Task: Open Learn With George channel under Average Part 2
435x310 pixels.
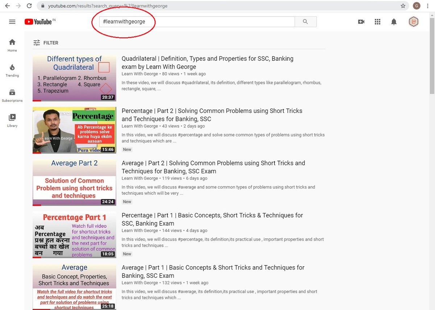Action: (x=140, y=178)
